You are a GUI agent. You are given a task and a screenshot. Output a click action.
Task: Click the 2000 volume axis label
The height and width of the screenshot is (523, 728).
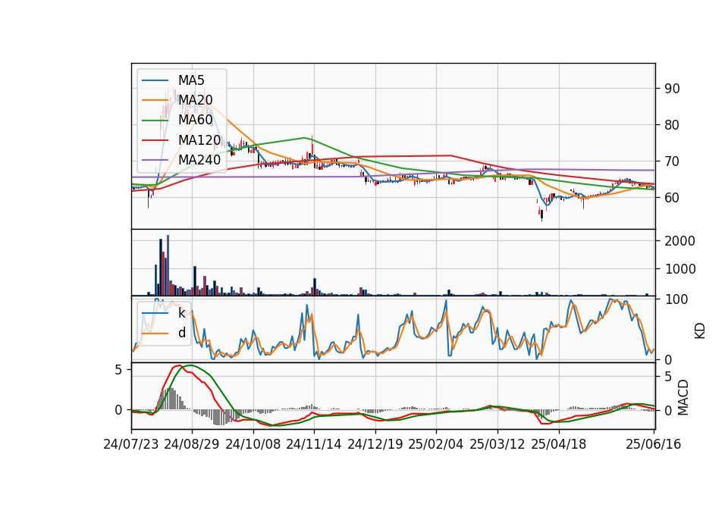click(x=679, y=241)
